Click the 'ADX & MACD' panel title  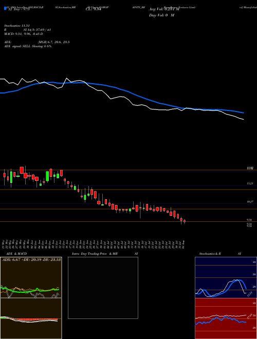pyautogui.click(x=16, y=254)
